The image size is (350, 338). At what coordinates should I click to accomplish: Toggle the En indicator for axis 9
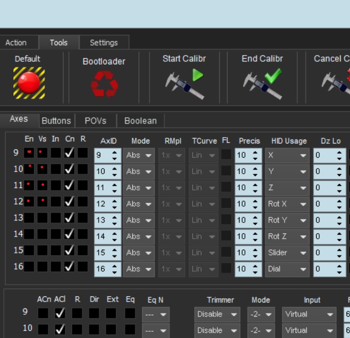[29, 153]
